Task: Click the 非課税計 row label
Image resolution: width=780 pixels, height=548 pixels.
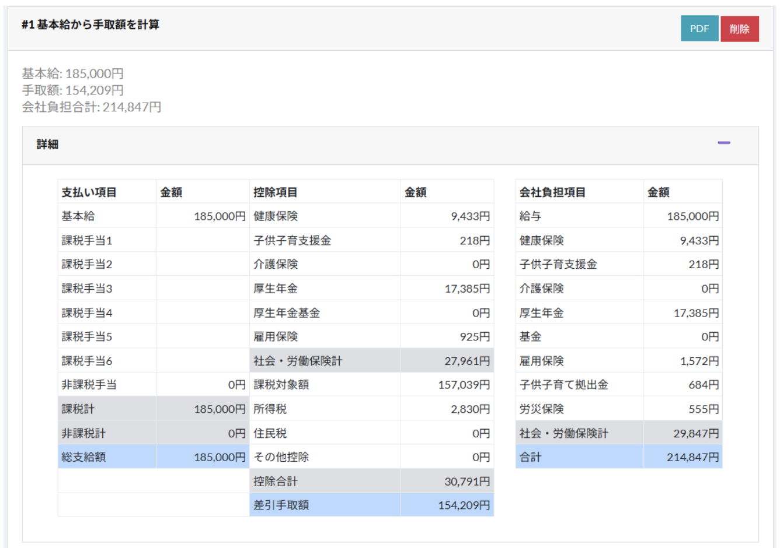Action: click(x=83, y=433)
